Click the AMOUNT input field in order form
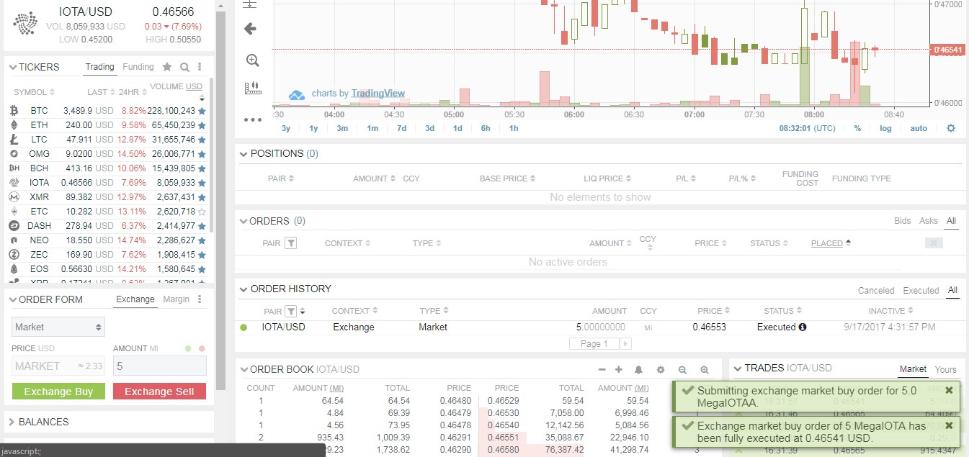Image resolution: width=969 pixels, height=457 pixels. 159,366
